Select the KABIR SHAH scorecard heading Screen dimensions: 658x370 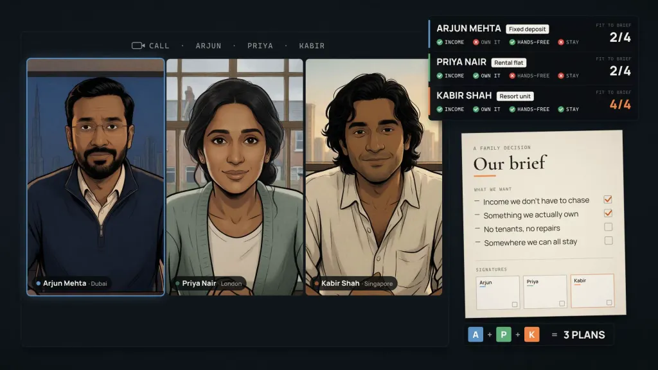[x=464, y=96]
